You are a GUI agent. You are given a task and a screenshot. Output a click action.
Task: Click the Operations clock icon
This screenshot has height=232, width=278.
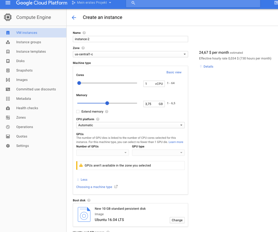pos(8,127)
